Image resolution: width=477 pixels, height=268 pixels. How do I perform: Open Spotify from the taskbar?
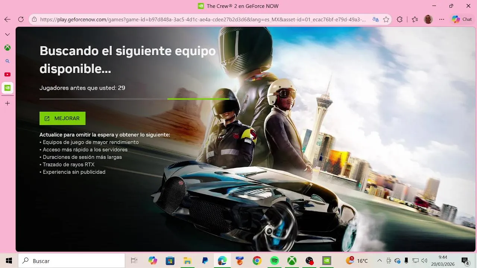tap(275, 261)
